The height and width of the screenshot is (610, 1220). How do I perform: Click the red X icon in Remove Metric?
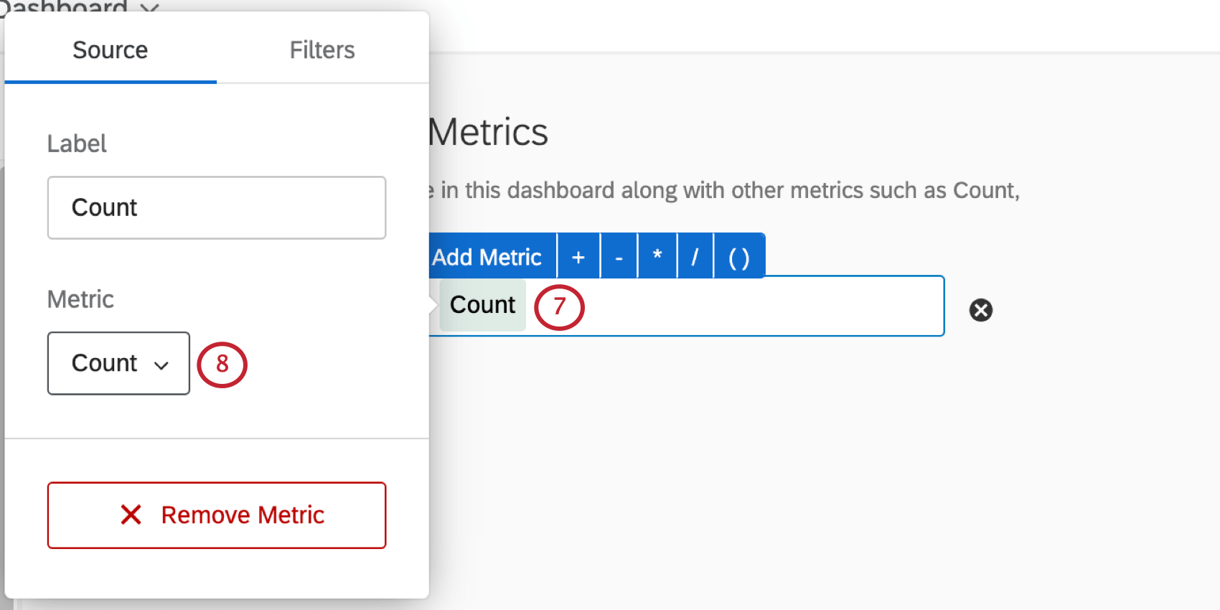(x=131, y=515)
